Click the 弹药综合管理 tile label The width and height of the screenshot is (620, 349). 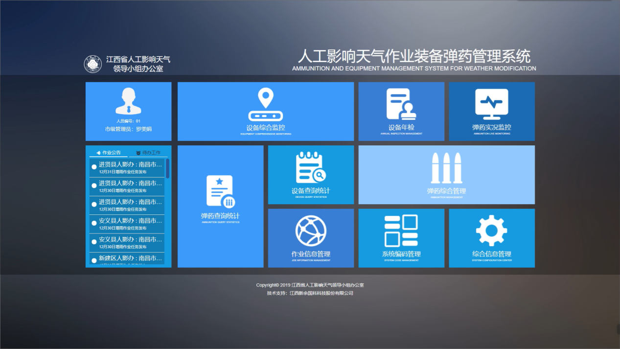pos(446,191)
